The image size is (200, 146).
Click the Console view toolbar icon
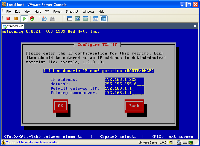pyautogui.click(x=104, y=19)
